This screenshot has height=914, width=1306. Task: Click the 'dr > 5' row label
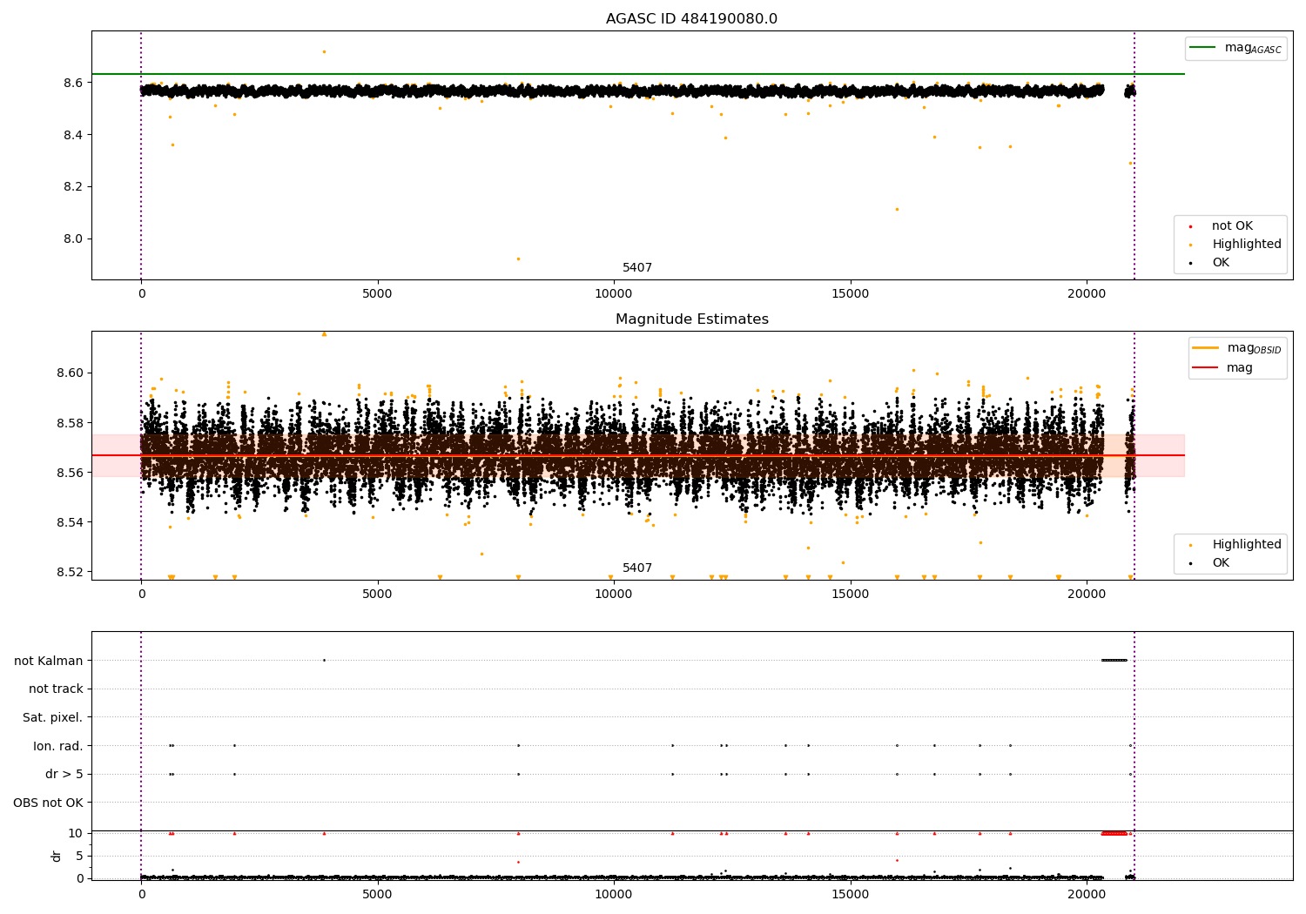click(x=64, y=774)
